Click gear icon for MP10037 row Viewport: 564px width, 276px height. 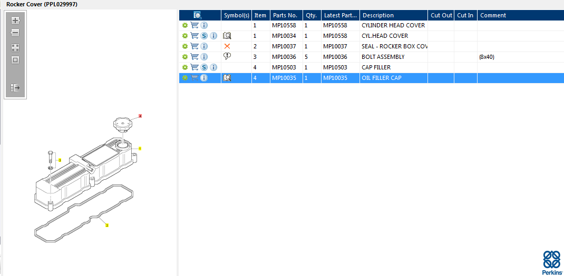click(185, 46)
